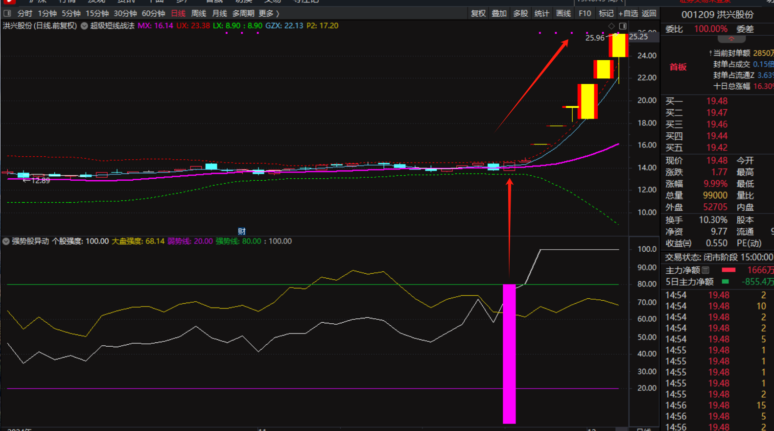Toggle the left sidebar panel icon
774x431 pixels.
point(7,13)
